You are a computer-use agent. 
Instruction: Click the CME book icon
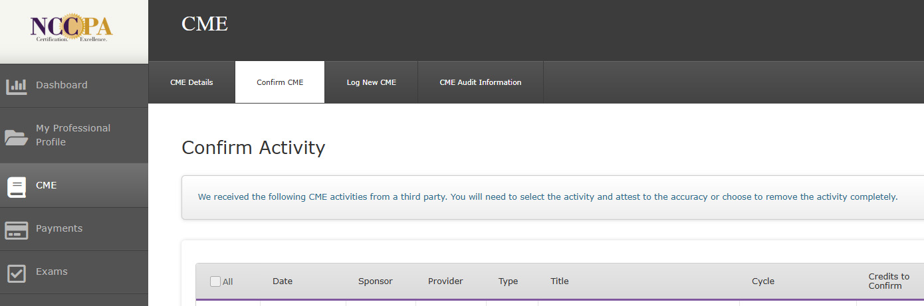click(x=17, y=187)
